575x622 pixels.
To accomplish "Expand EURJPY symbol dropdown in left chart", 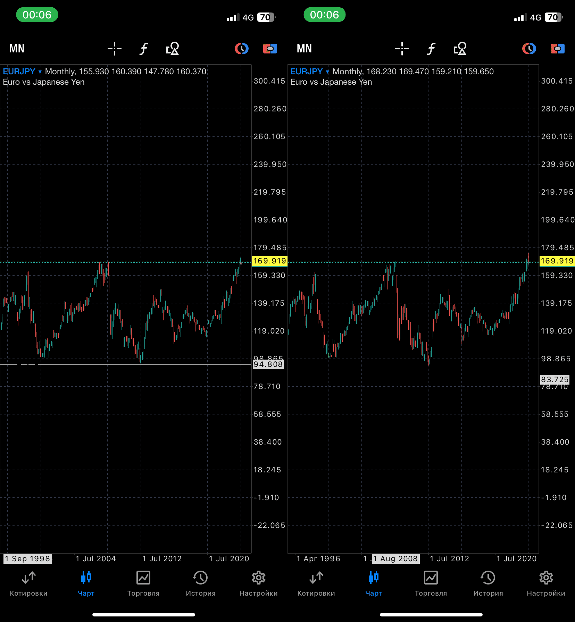I will pos(22,72).
